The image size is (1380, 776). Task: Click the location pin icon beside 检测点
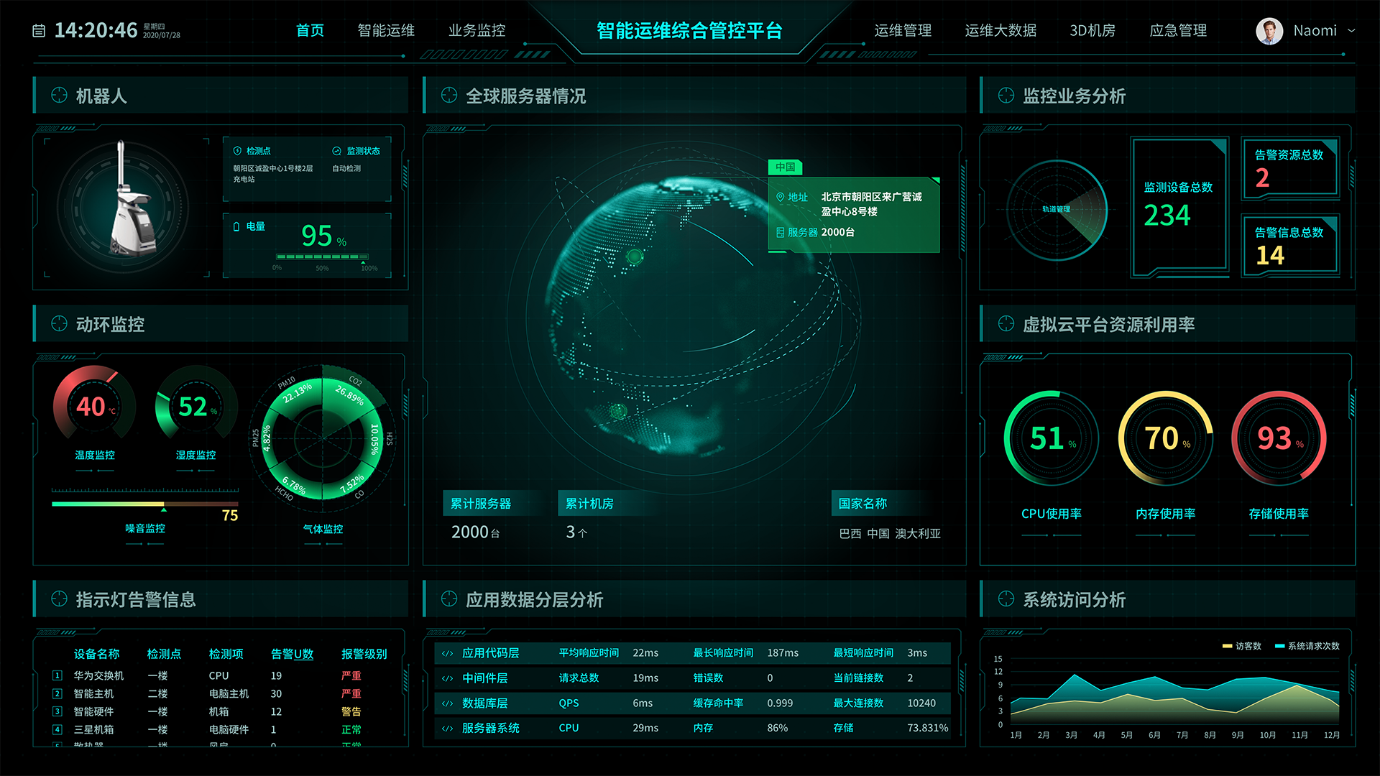[237, 151]
